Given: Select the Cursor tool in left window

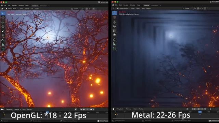Looking at the screenshot, I should [3, 17].
